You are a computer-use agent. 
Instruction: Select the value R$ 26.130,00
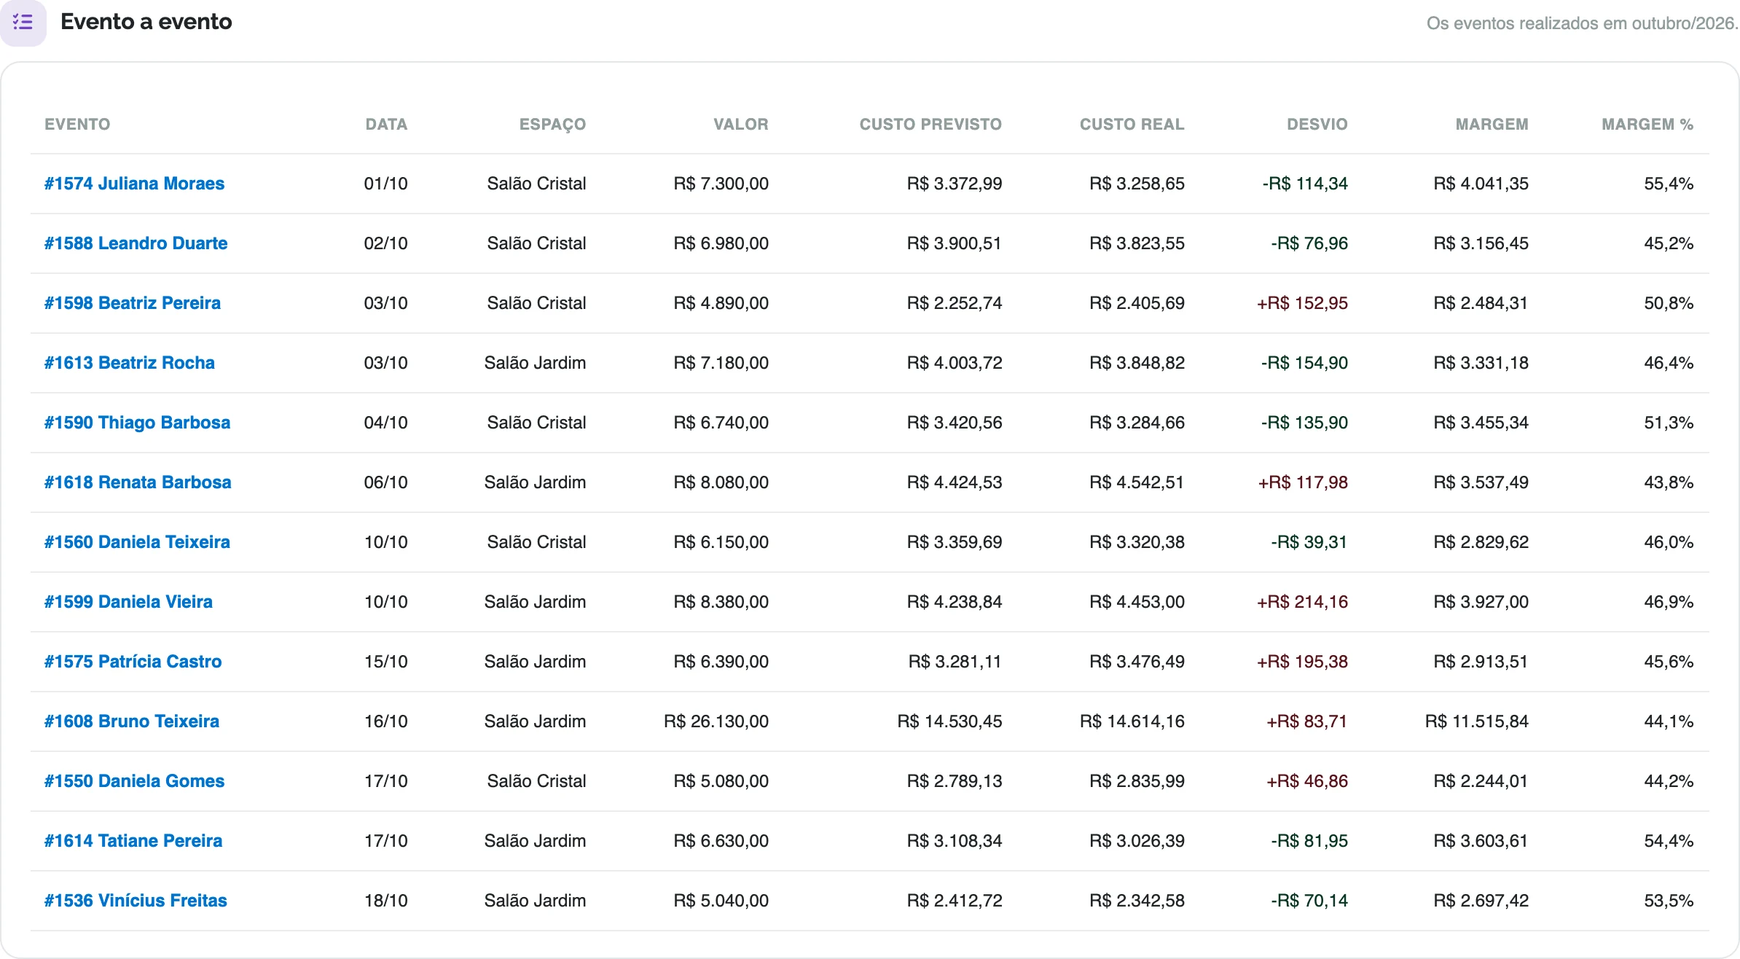(716, 721)
